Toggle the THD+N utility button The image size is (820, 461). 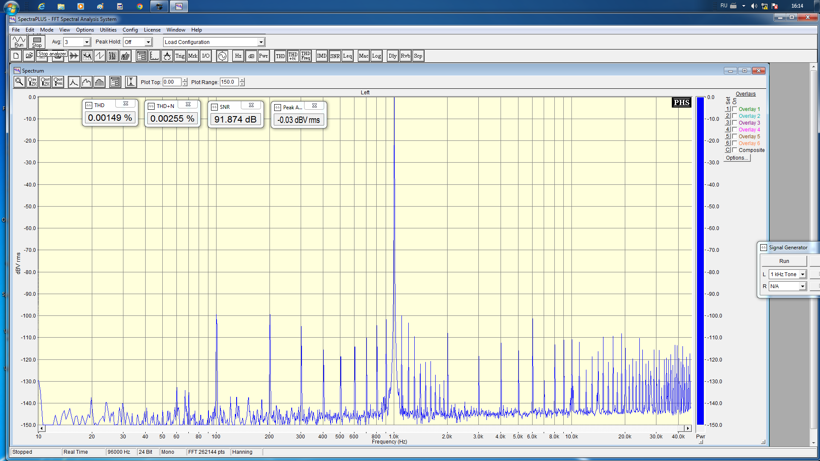click(x=293, y=56)
